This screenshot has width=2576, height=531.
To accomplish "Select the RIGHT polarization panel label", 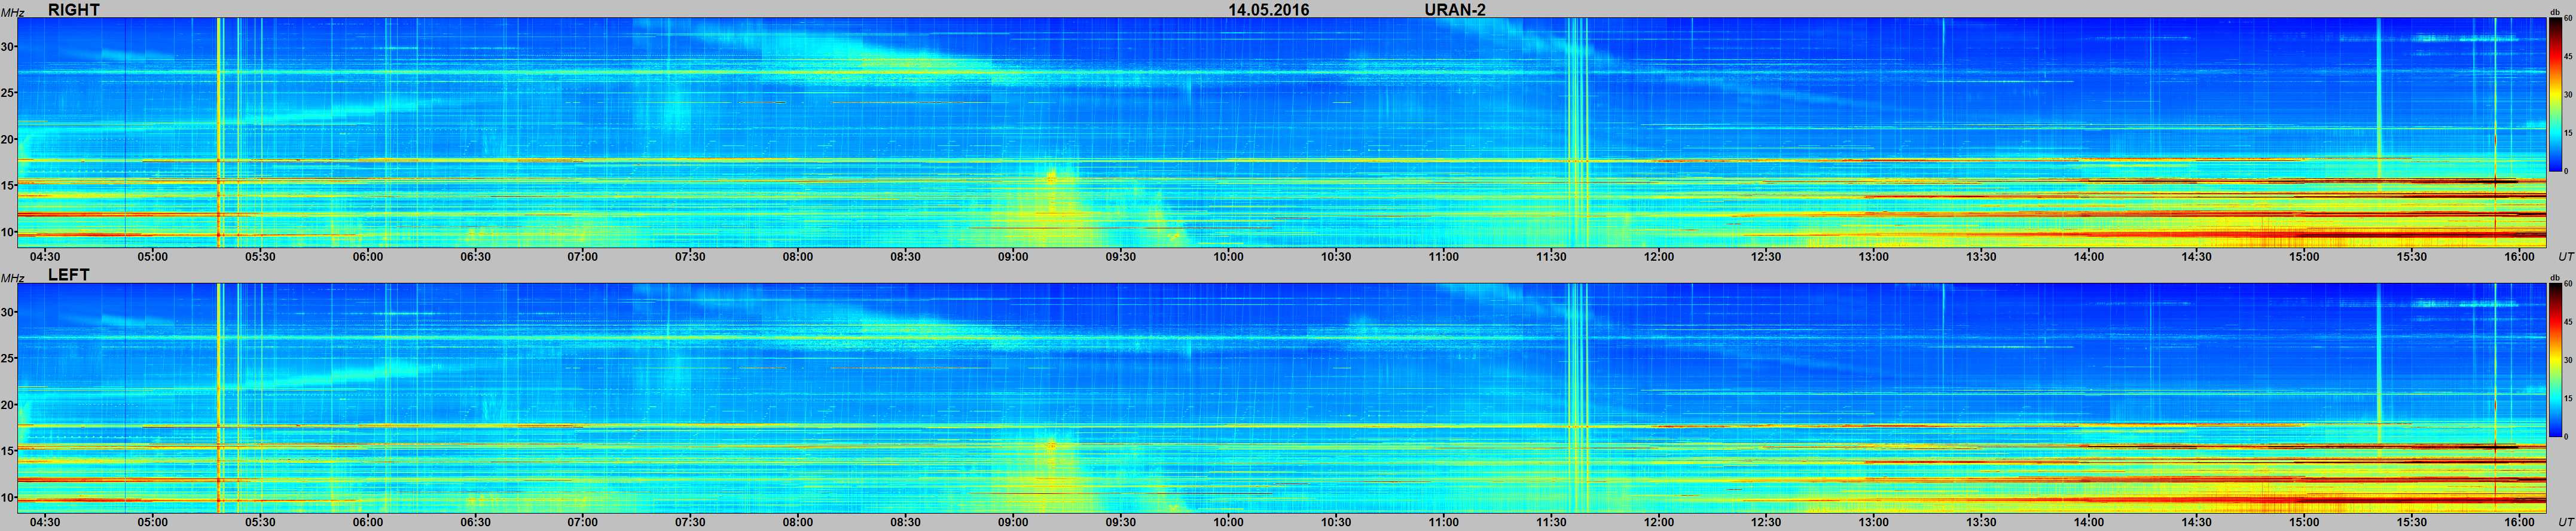I will point(74,10).
